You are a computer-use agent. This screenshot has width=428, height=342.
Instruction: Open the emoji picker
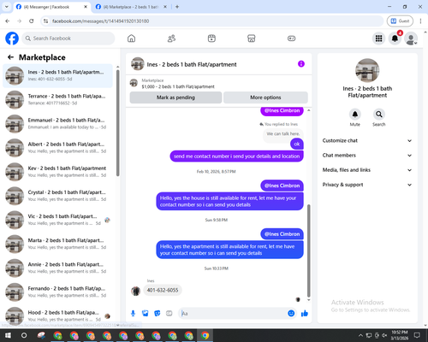coord(291,314)
